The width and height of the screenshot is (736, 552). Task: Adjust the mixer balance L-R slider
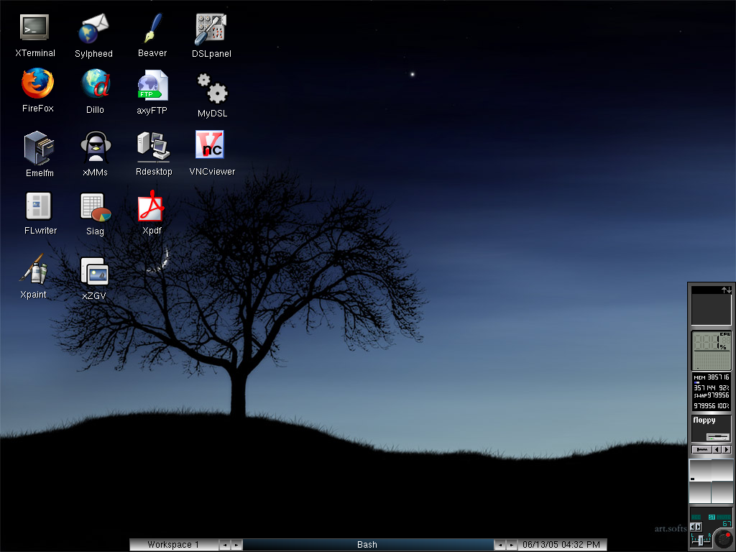[x=701, y=540]
